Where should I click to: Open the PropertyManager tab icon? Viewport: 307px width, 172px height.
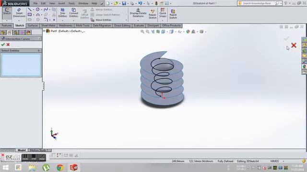(10, 32)
